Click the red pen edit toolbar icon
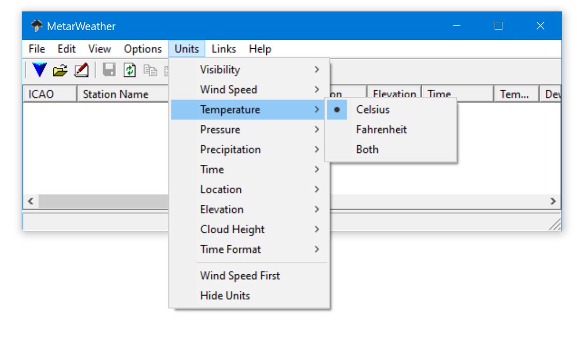Screen dimensions: 577x337 click(81, 70)
